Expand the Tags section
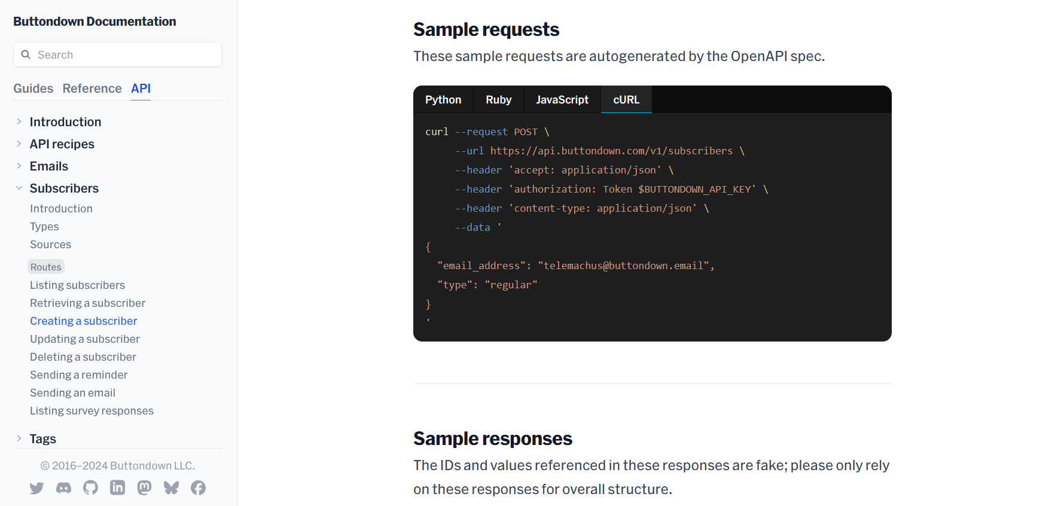The width and height of the screenshot is (1064, 506). pyautogui.click(x=19, y=439)
